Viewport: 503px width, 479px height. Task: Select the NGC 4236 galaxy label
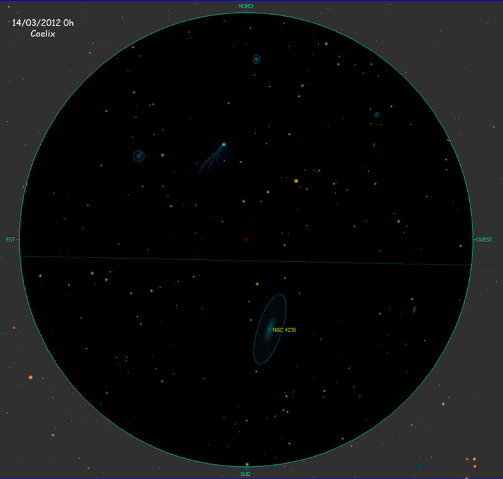[x=284, y=330]
